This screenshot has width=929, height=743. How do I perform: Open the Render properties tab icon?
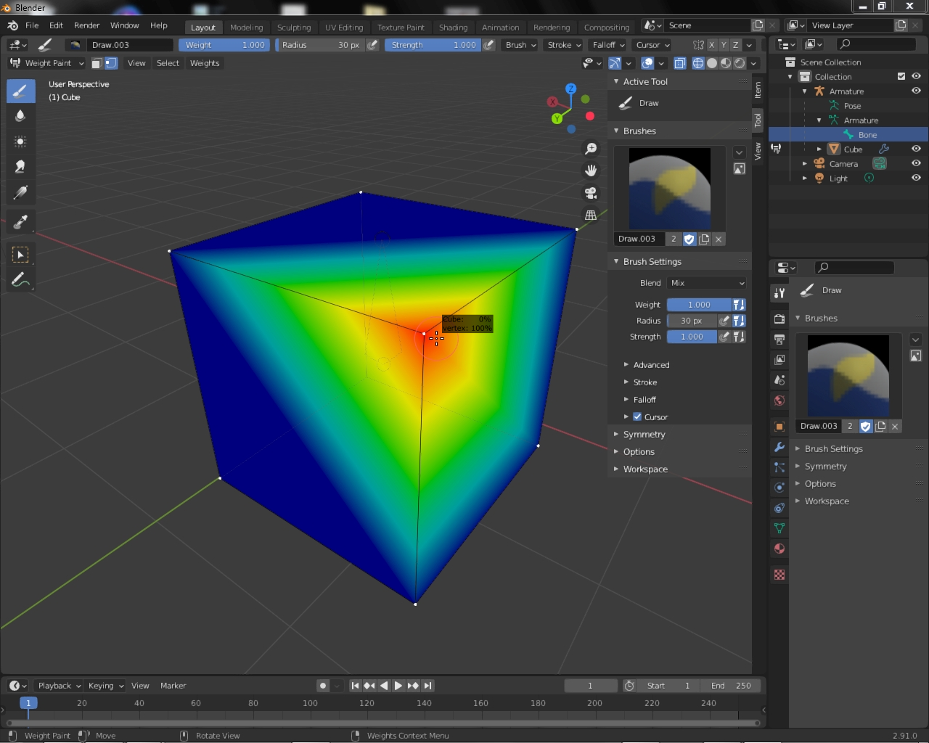coord(779,319)
